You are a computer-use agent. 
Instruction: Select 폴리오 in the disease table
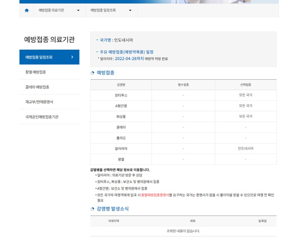click(x=121, y=138)
